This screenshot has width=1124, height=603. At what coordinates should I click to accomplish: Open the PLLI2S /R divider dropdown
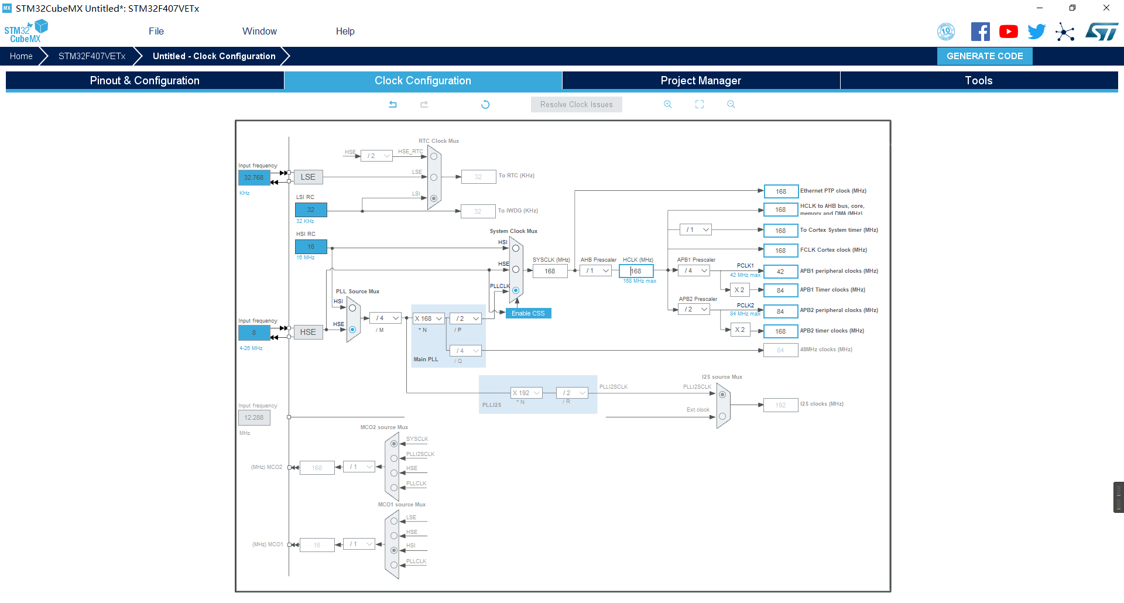pos(572,393)
